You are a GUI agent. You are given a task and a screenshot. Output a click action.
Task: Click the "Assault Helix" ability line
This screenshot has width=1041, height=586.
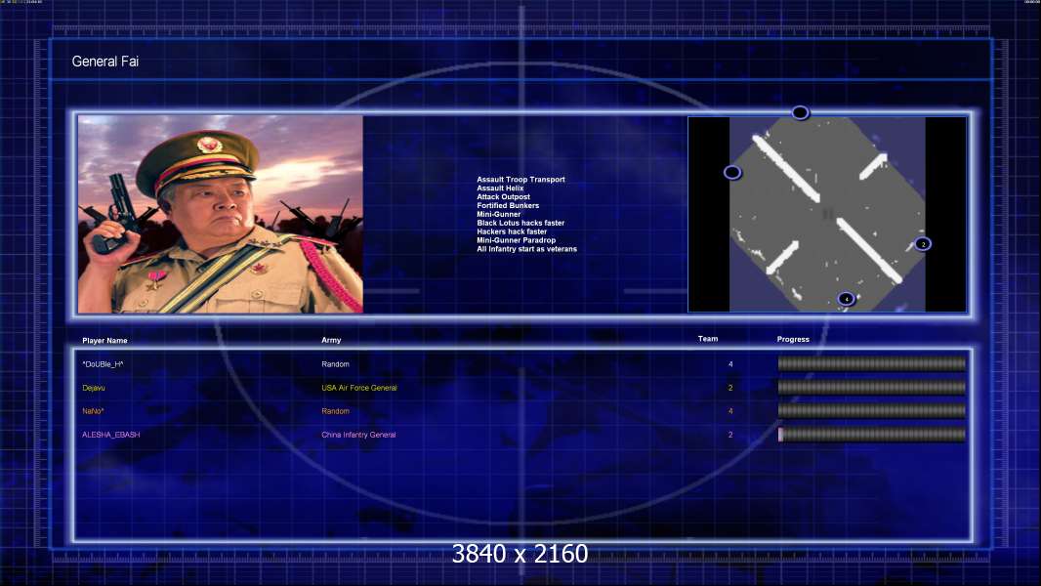coord(500,188)
